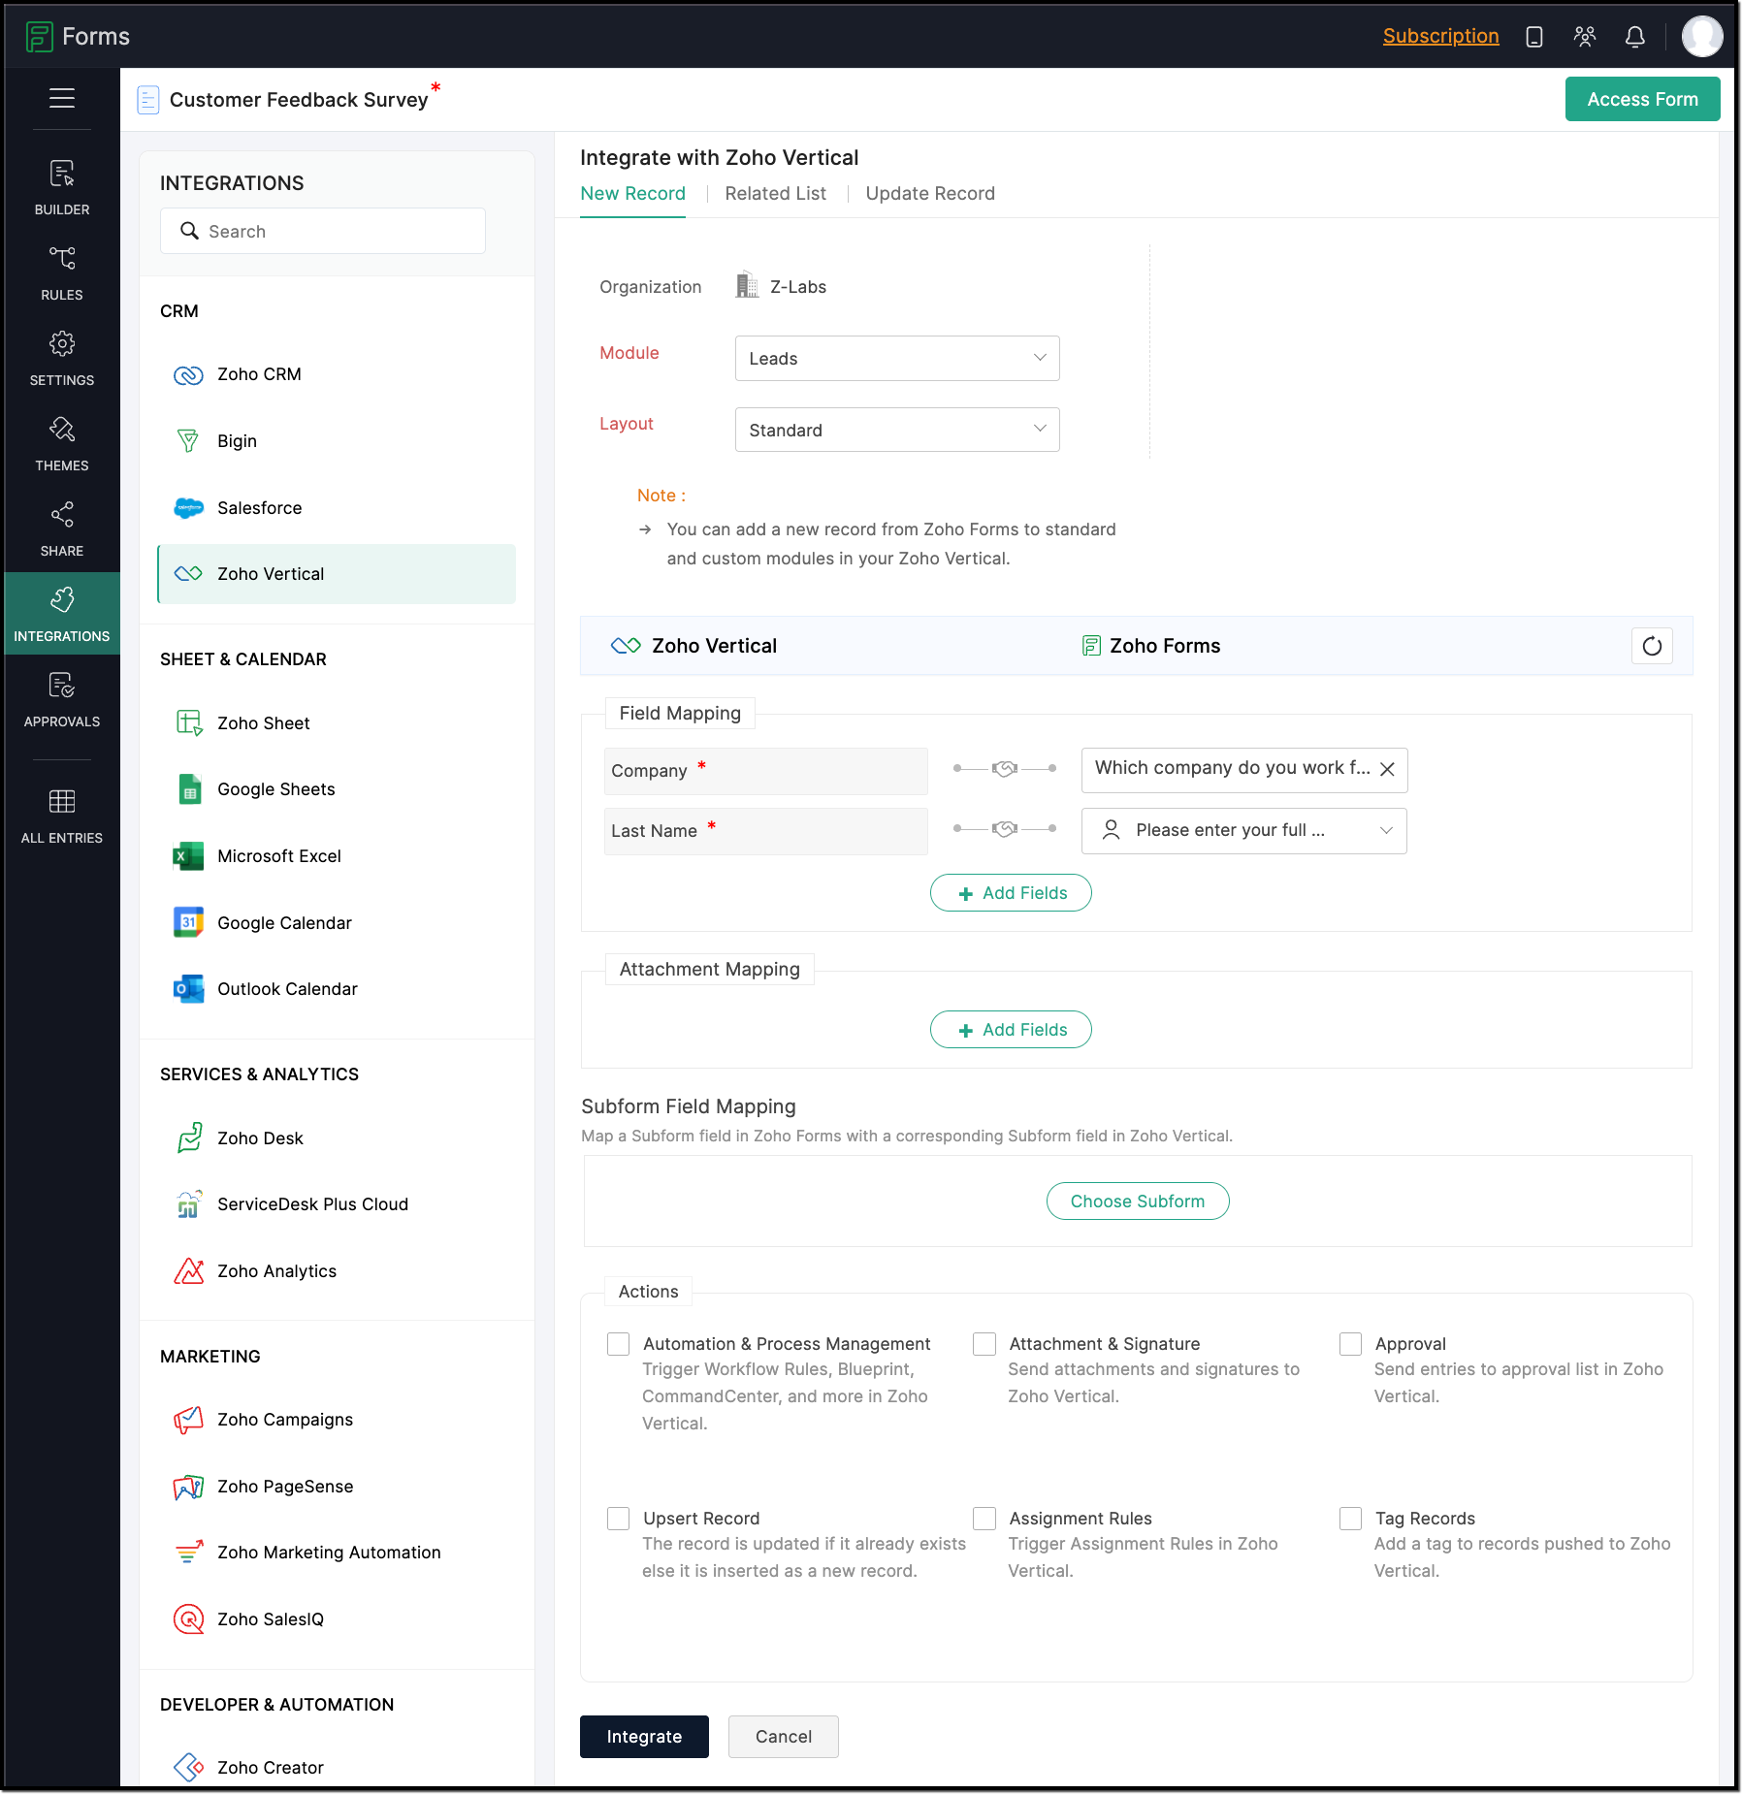1742x1794 pixels.
Task: Open the Builder section icon
Action: pyautogui.click(x=62, y=176)
